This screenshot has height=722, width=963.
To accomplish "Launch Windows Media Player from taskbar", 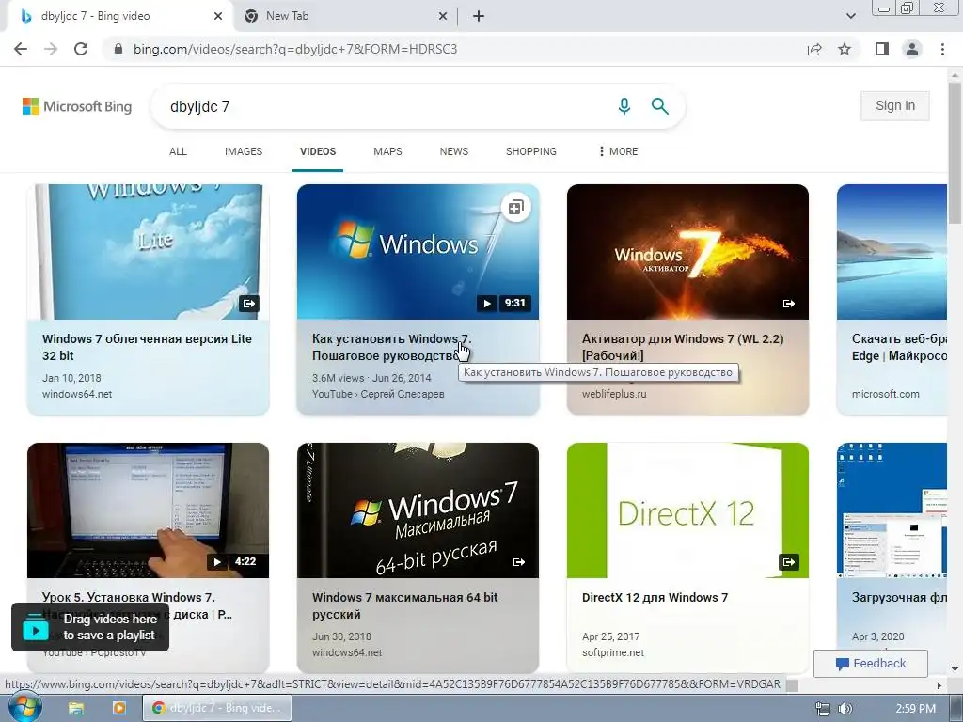I will [x=118, y=708].
